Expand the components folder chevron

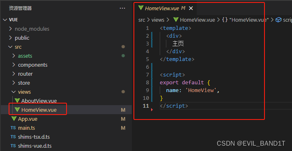tap(14, 65)
